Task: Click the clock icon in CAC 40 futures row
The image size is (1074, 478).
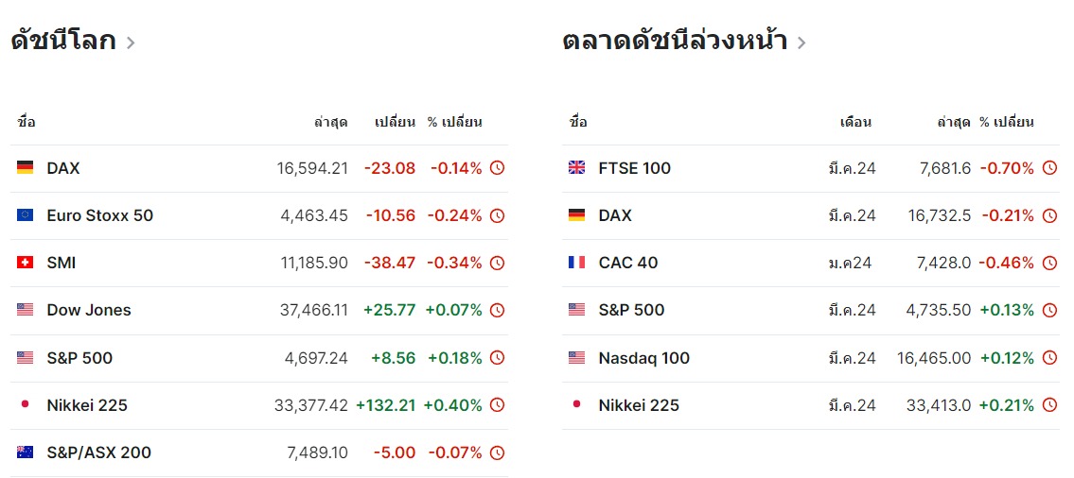Action: click(x=1049, y=263)
